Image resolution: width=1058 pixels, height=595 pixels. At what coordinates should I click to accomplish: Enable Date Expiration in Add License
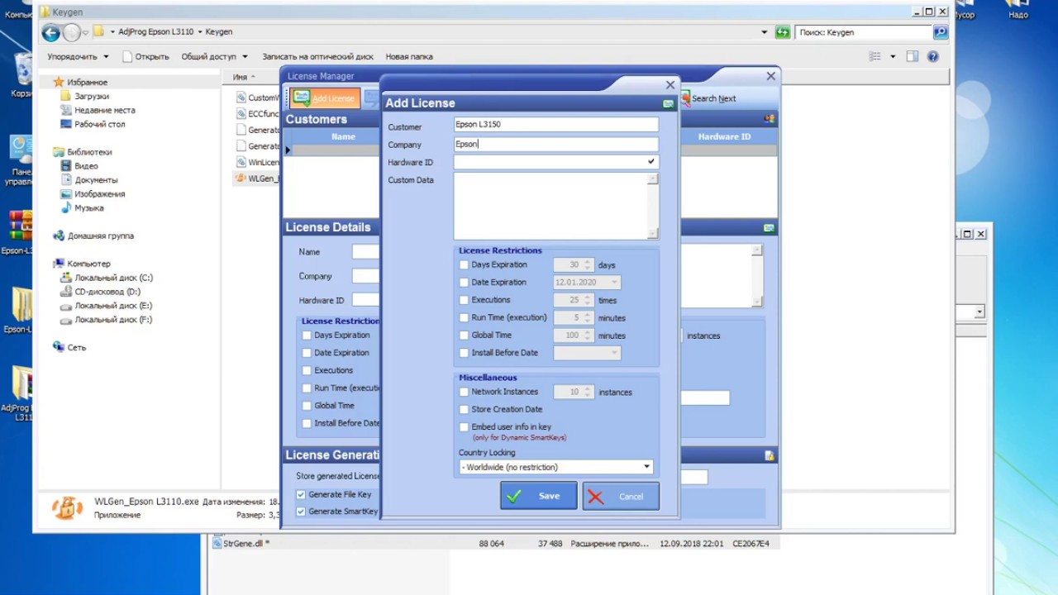[464, 283]
